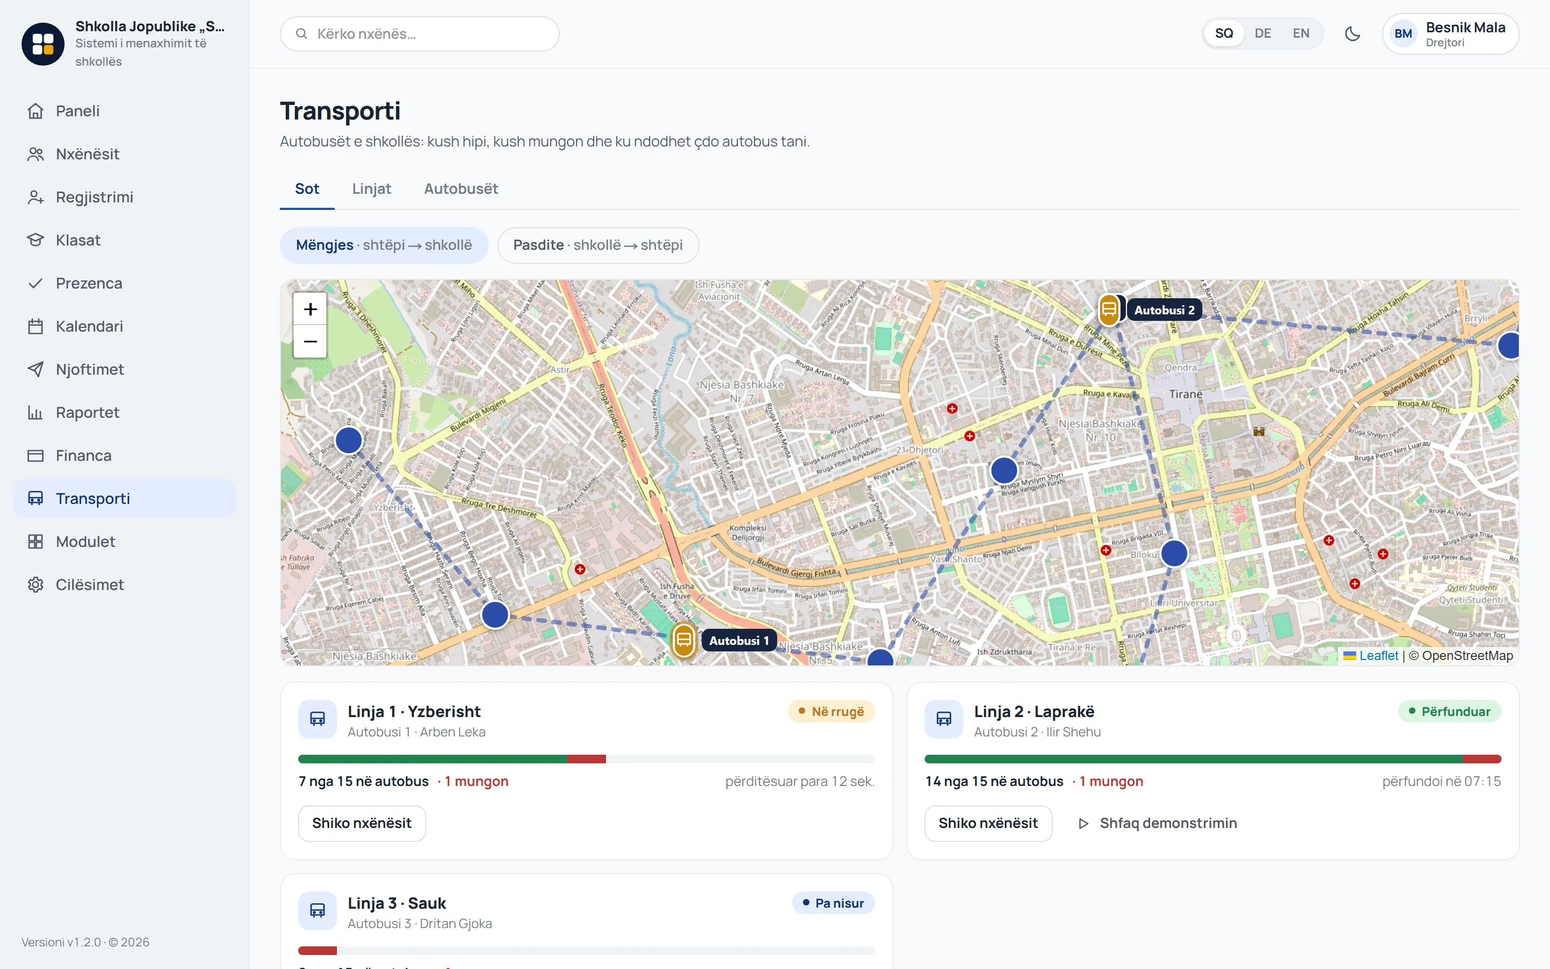Click the Linja 1 Yzberisht bus icon
The image size is (1550, 969).
[x=317, y=719]
